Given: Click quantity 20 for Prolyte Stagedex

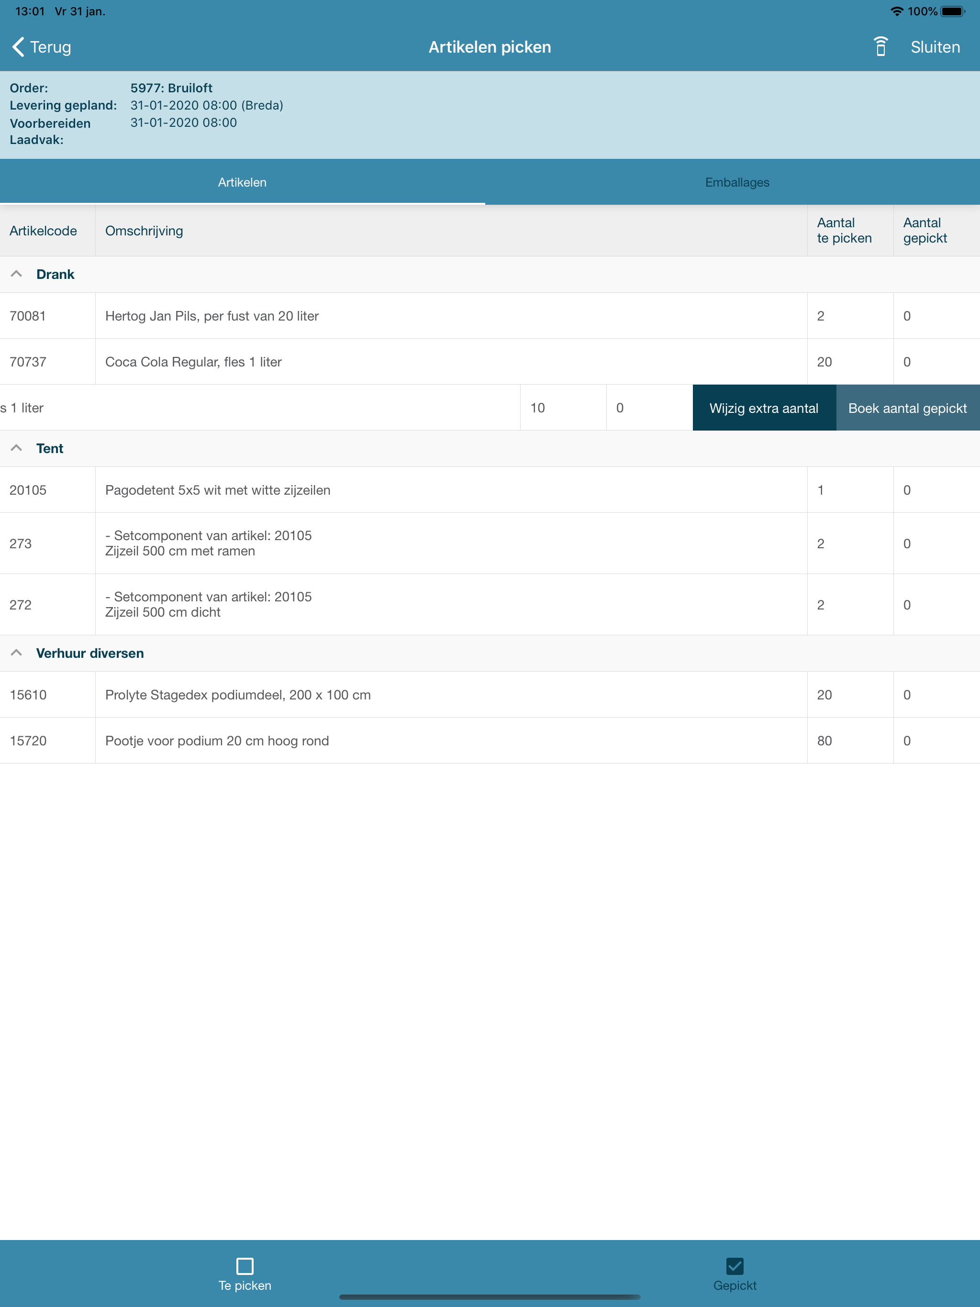Looking at the screenshot, I should coord(824,694).
